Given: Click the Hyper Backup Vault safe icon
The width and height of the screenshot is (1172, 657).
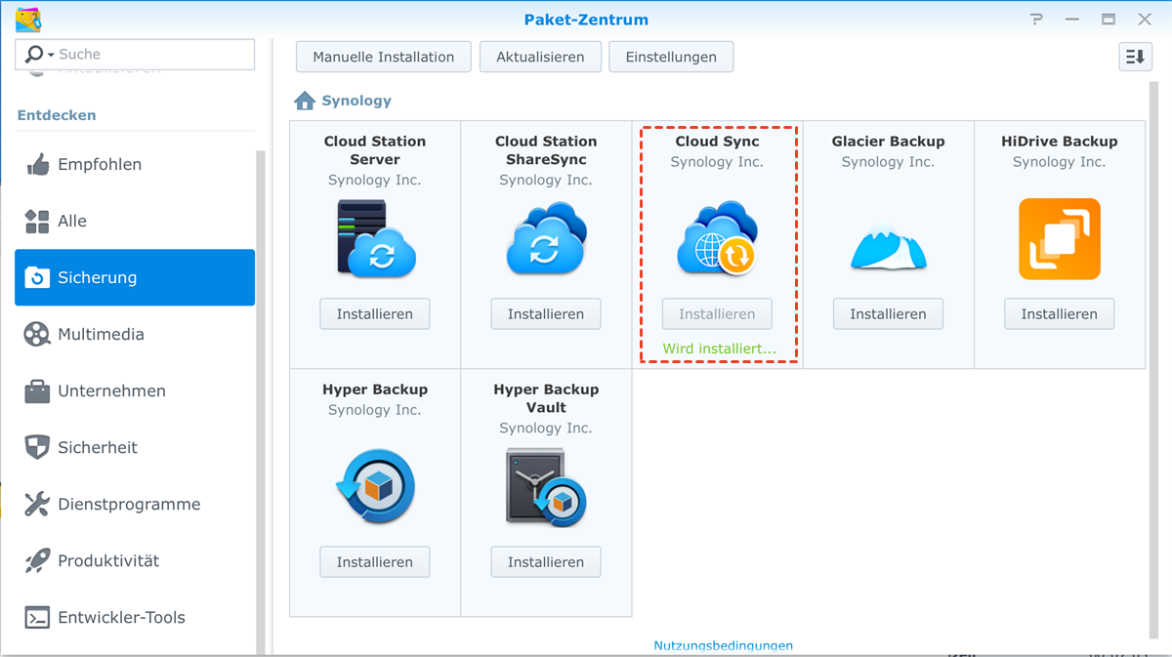Looking at the screenshot, I should tap(546, 486).
